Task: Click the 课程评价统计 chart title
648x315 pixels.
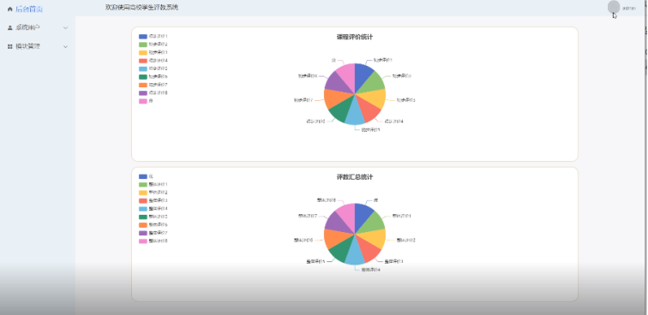Action: [355, 37]
